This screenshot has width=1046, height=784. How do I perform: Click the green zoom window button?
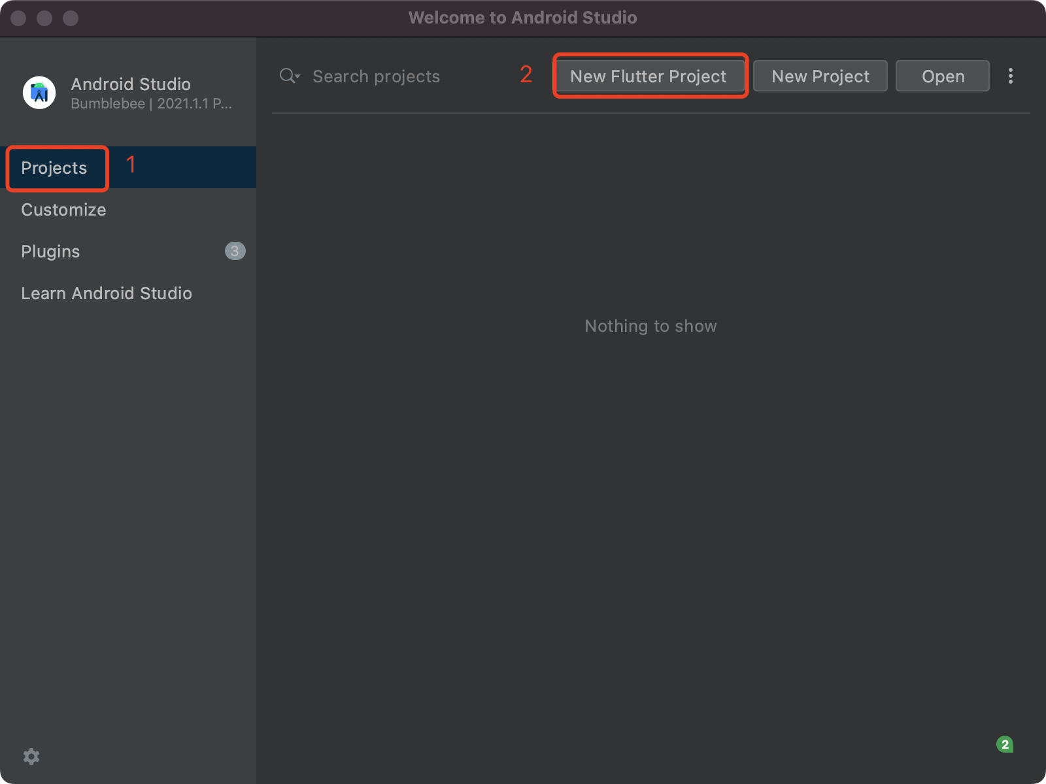point(71,18)
